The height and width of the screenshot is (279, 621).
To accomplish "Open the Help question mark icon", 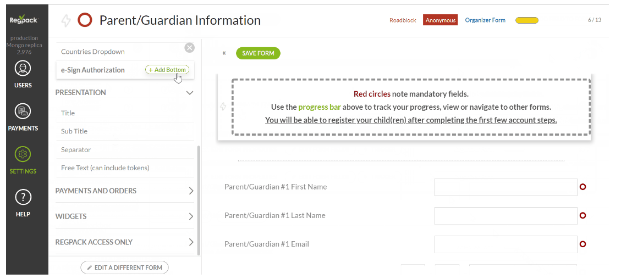I will 23,197.
